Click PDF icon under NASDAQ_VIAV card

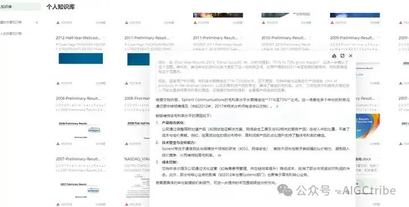(x=127, y=204)
